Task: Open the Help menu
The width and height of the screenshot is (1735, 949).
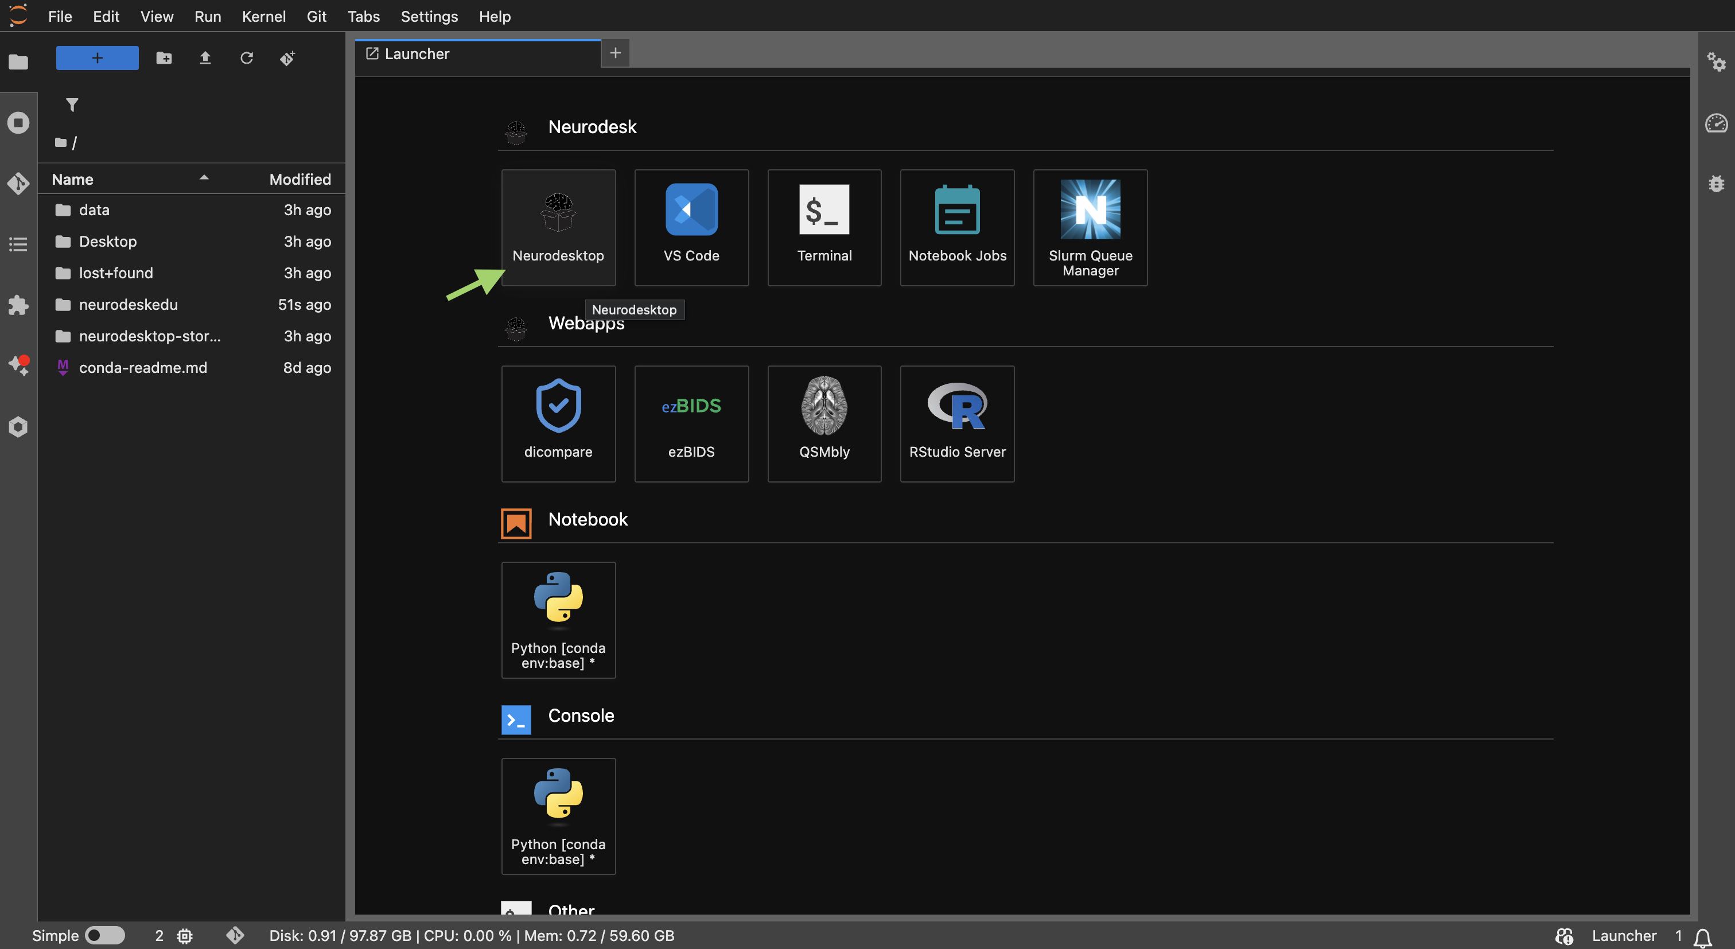Action: (495, 16)
